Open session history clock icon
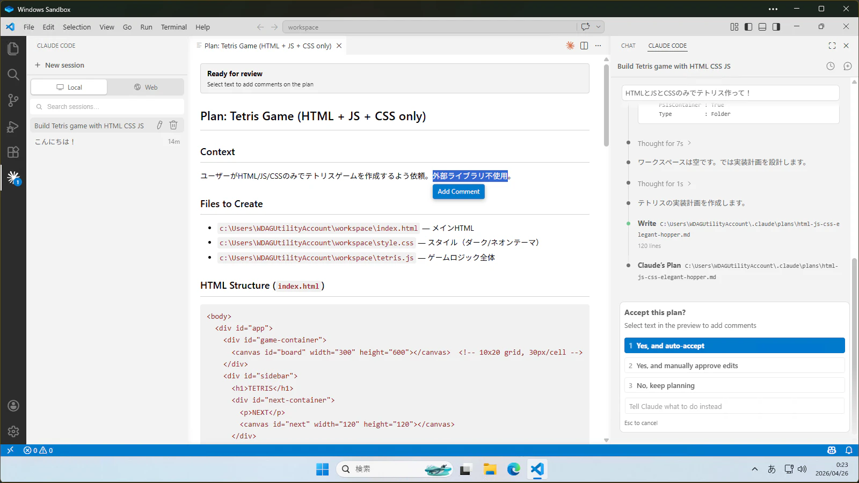Image resolution: width=859 pixels, height=483 pixels. [831, 66]
